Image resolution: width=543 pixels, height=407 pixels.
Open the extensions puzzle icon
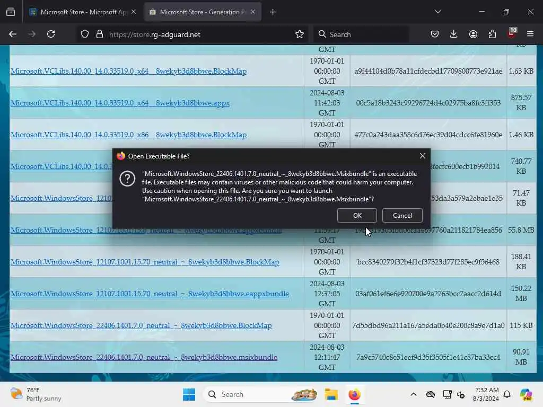492,34
